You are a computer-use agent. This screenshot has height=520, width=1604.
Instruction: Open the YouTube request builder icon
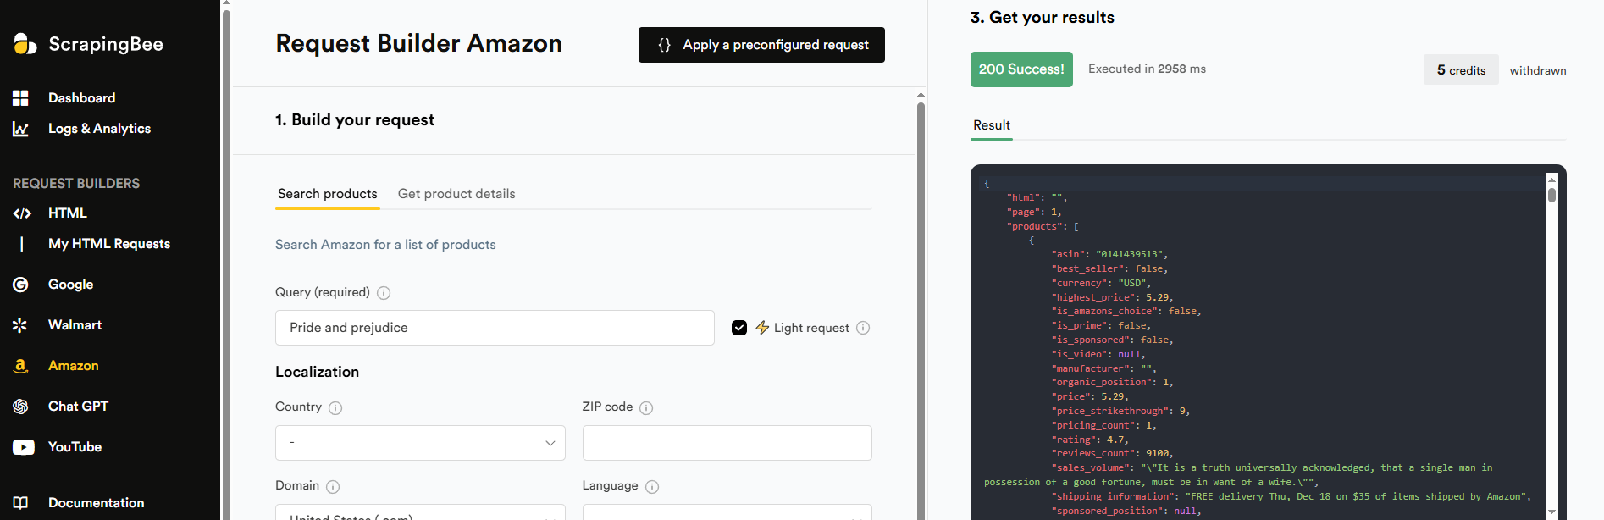23,447
